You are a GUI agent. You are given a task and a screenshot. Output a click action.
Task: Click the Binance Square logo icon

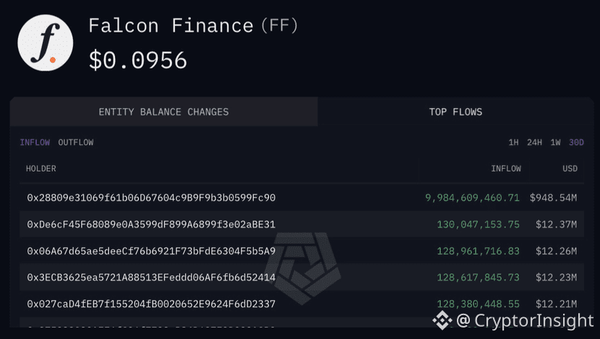pyautogui.click(x=441, y=320)
